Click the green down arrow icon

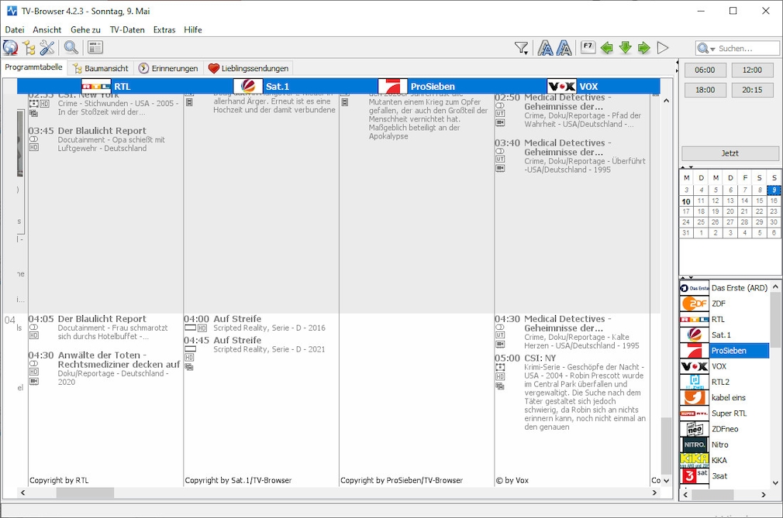(626, 48)
